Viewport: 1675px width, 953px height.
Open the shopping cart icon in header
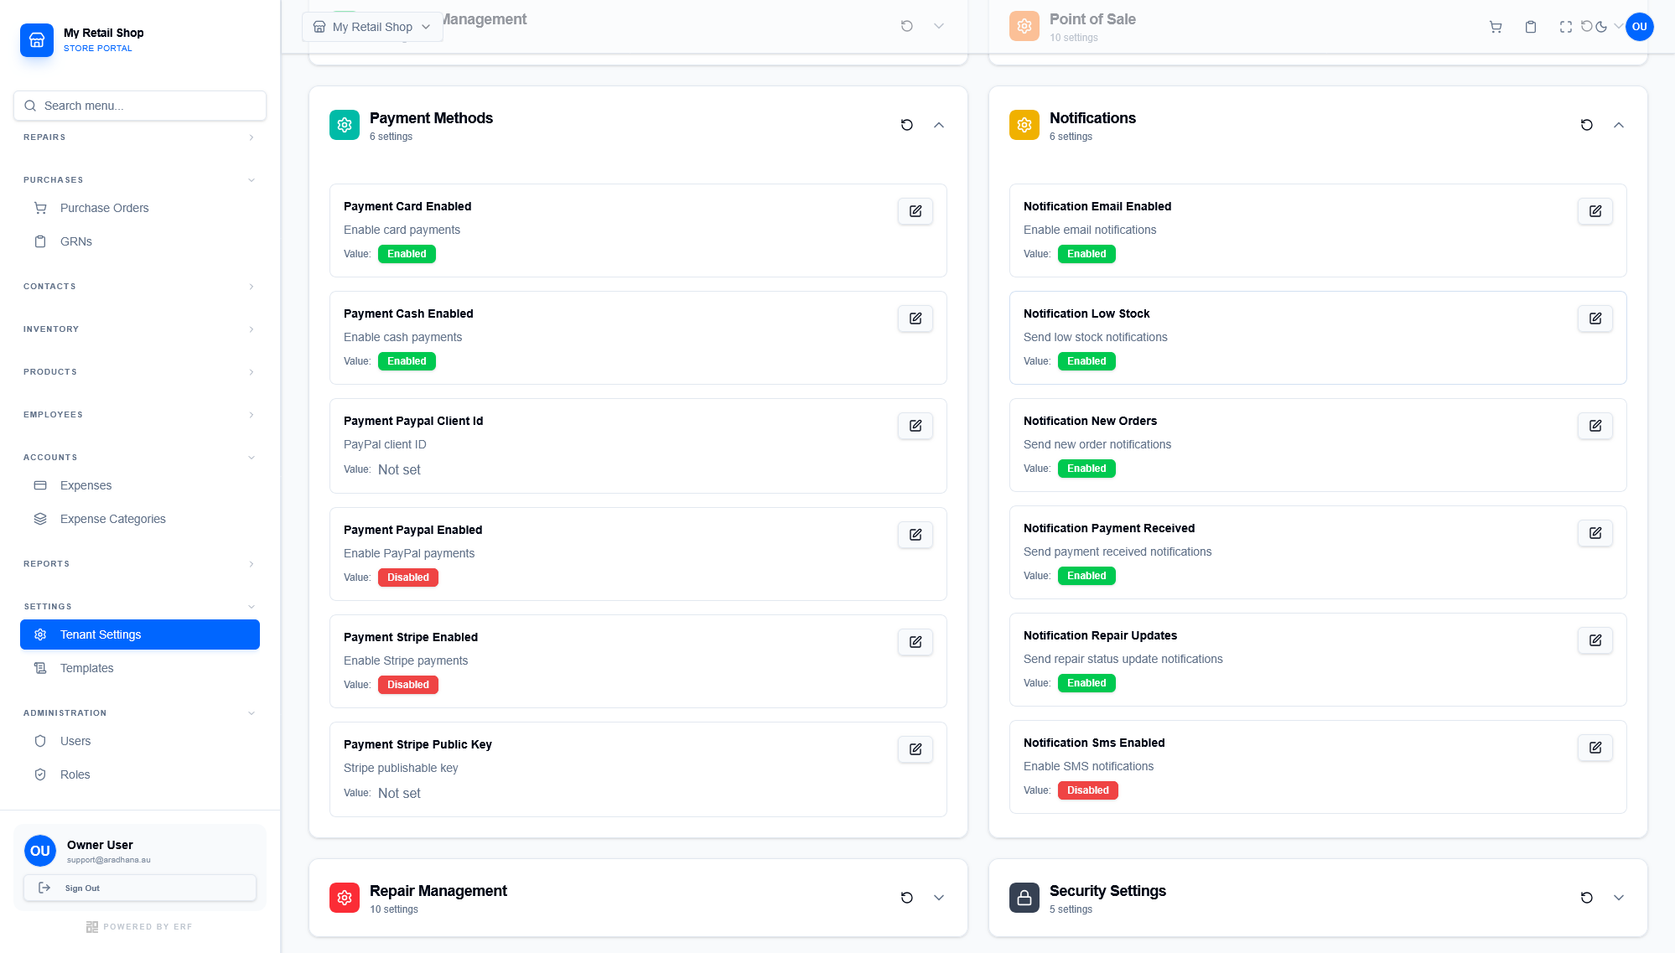(x=1496, y=27)
